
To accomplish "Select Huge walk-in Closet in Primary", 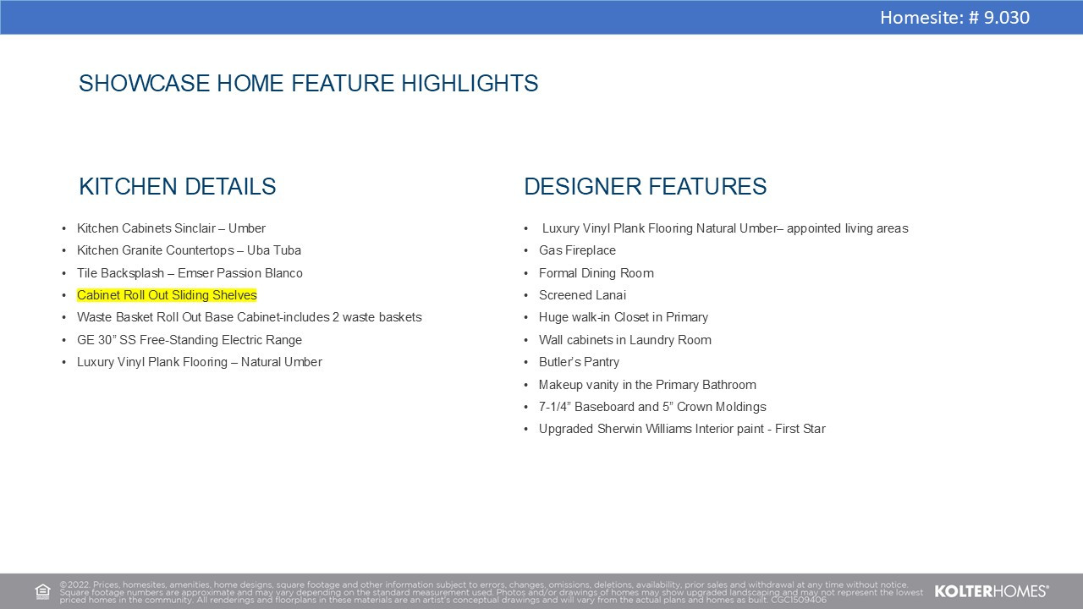I will [x=623, y=317].
